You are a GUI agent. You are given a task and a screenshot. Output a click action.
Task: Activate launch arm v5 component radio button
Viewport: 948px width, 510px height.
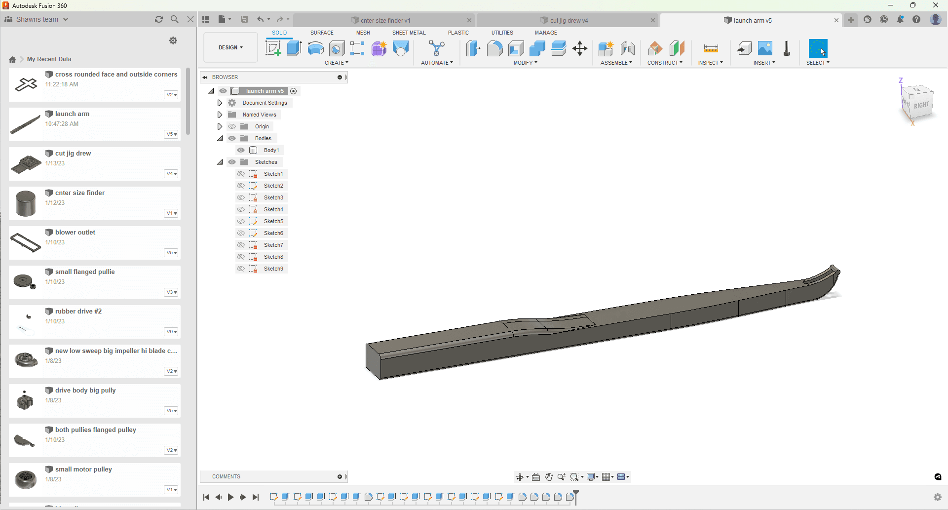tap(294, 91)
